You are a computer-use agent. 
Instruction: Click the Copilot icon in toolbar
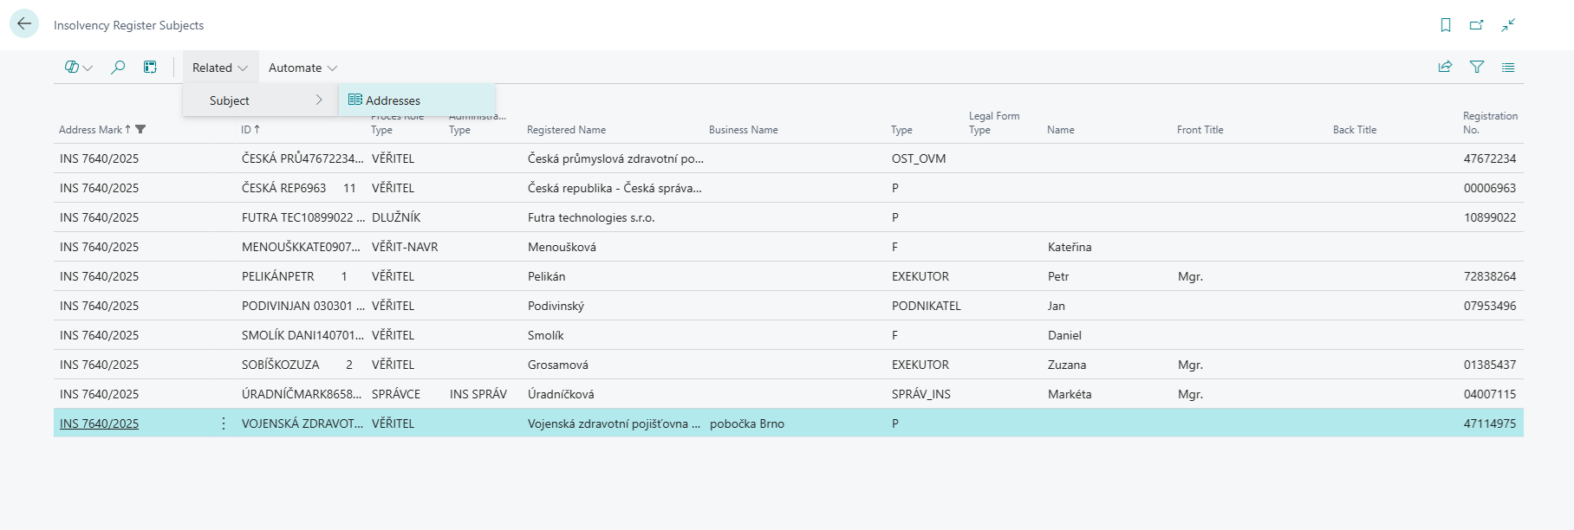pos(71,68)
